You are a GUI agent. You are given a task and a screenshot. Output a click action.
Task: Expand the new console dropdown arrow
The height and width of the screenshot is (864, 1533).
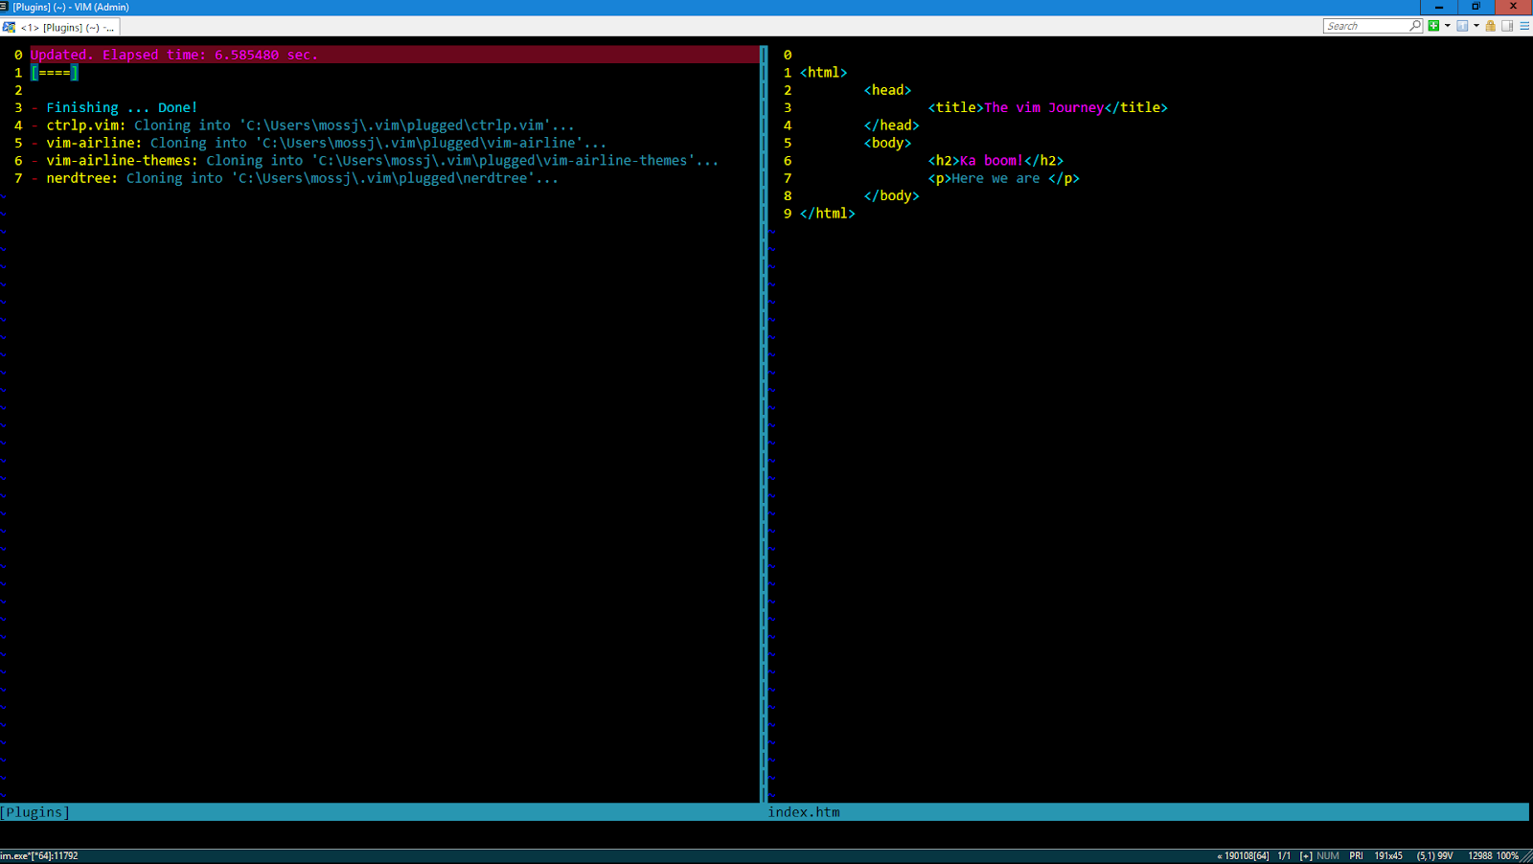pos(1447,26)
